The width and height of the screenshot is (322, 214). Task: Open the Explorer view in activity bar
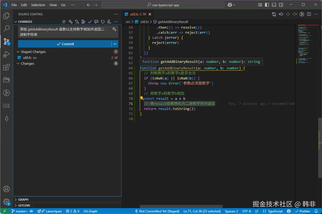tap(6, 16)
